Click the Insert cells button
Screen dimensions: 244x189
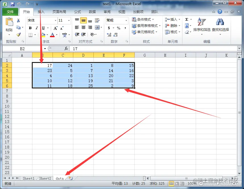173,19
